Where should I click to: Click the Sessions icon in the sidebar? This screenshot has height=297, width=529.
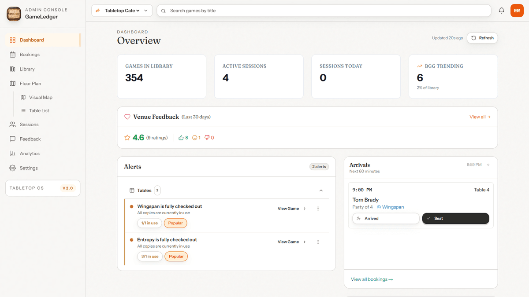coord(12,125)
